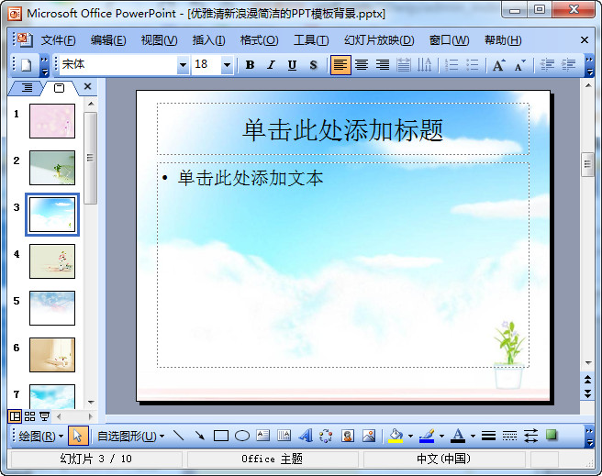Open the font name dropdown
This screenshot has width=602, height=476.
tap(184, 65)
